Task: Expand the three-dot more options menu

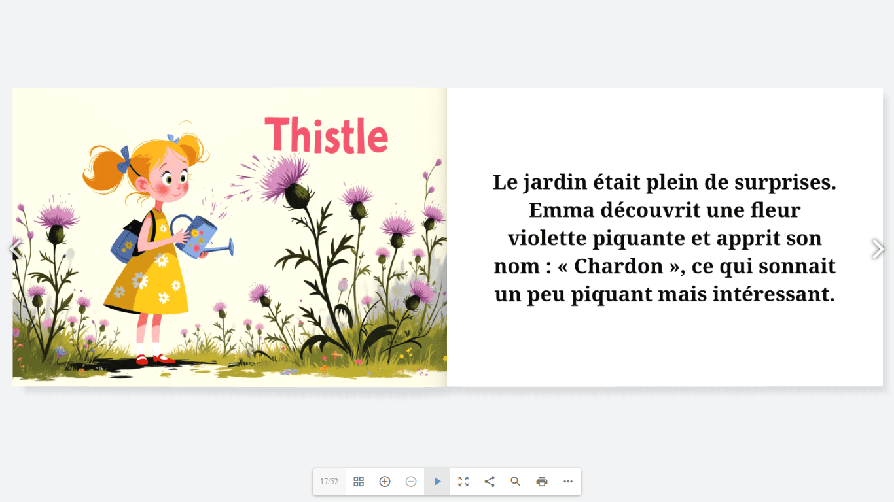Action: coord(568,482)
